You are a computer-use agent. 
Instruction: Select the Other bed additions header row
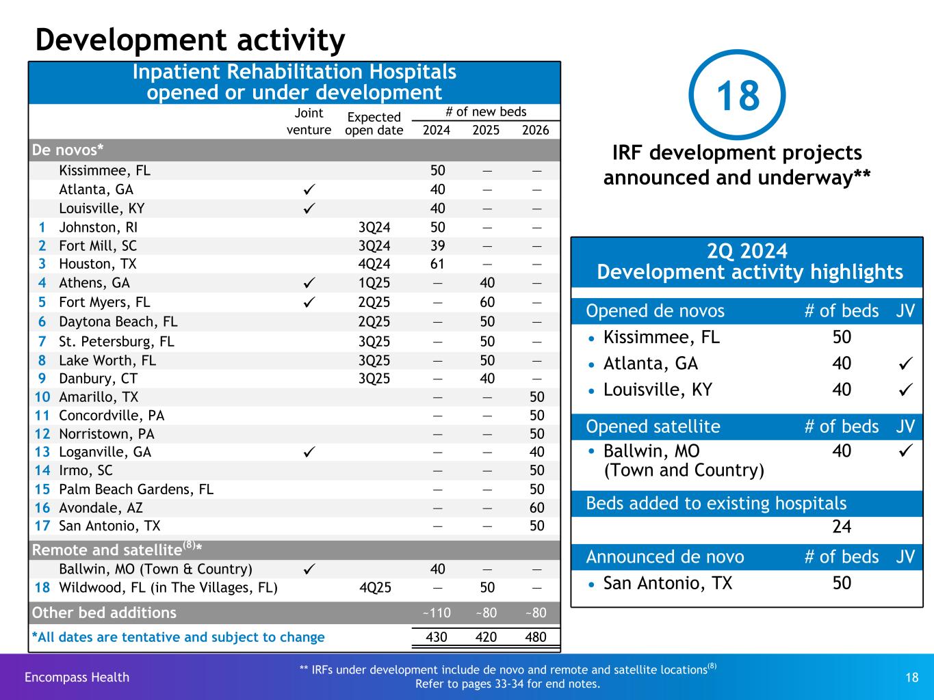pos(104,612)
